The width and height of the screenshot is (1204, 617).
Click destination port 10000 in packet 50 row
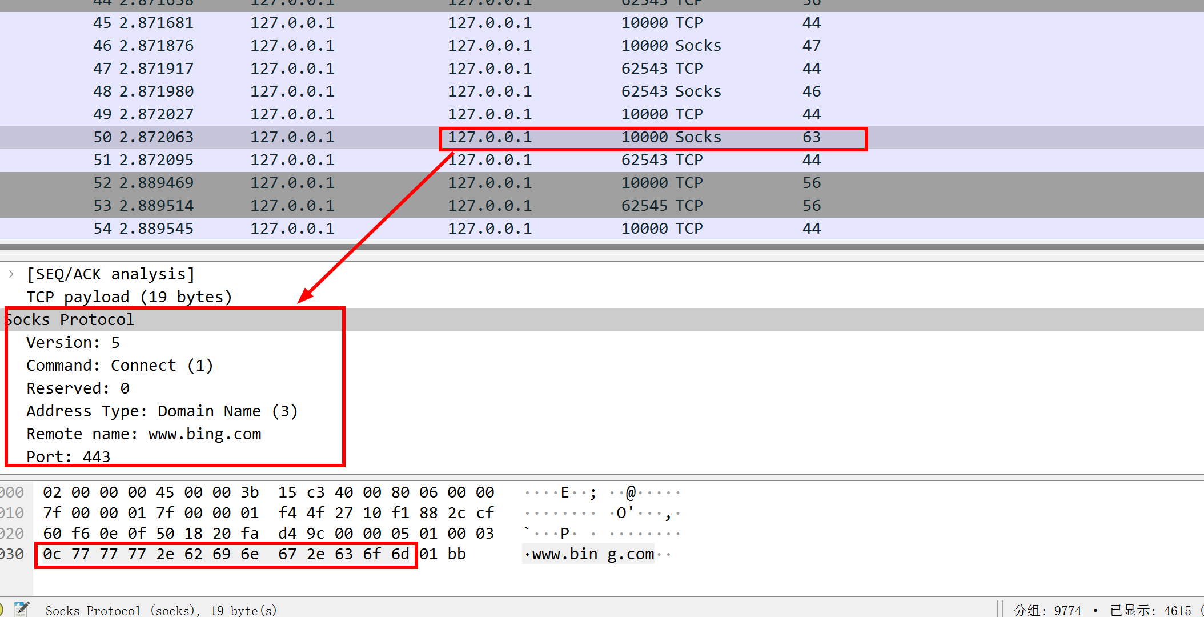point(645,138)
